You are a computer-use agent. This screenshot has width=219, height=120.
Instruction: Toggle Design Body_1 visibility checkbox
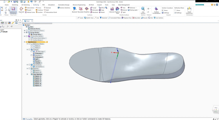29,34
